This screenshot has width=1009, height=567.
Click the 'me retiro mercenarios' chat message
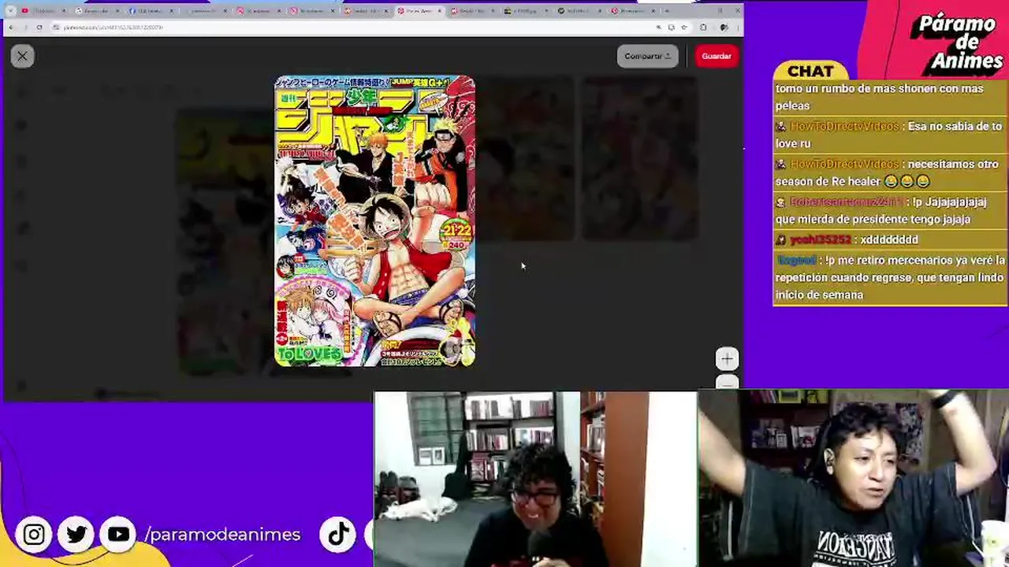(x=891, y=277)
